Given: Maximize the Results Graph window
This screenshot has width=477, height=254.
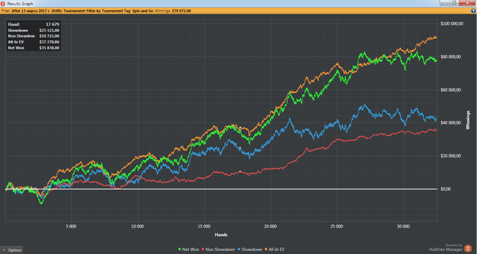Looking at the screenshot, I should 454,3.
